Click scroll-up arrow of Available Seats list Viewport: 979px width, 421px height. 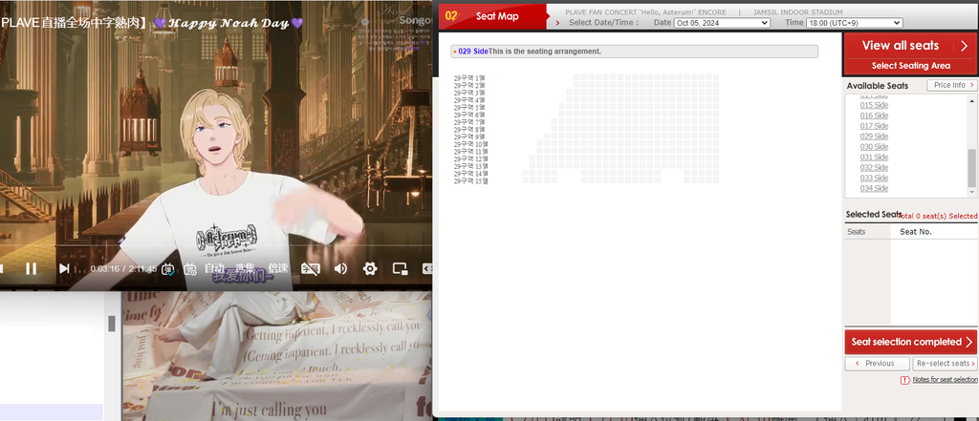tap(972, 100)
